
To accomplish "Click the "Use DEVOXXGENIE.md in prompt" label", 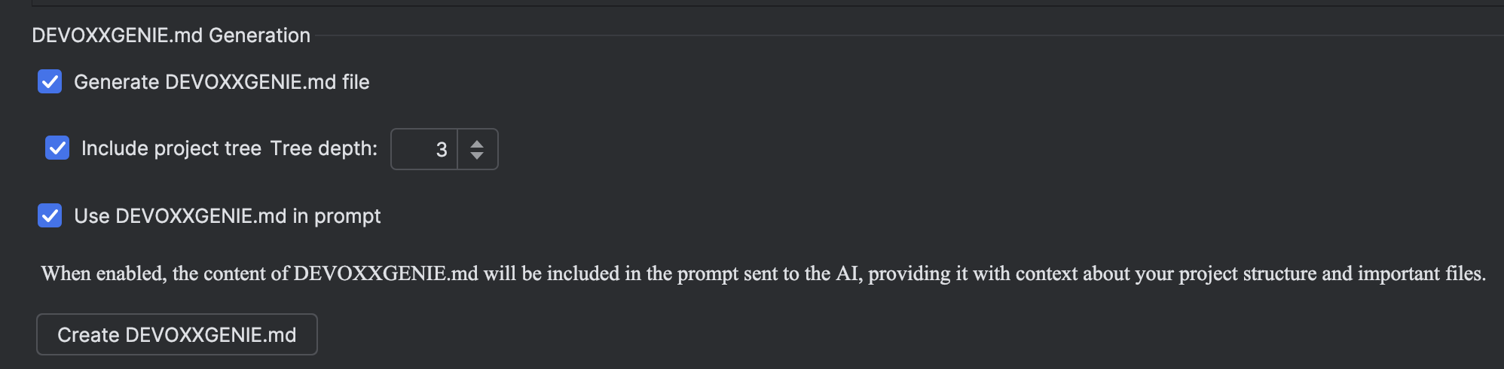I will pyautogui.click(x=227, y=216).
